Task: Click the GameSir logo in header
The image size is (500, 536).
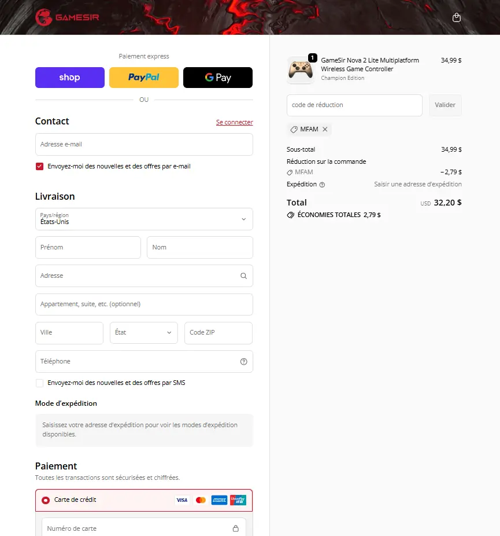Action: (x=67, y=17)
